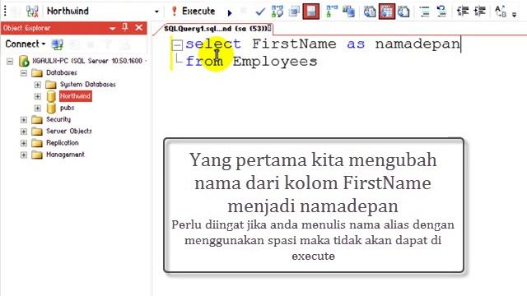
Task: Click the word FirstName in the query
Action: 294,44
